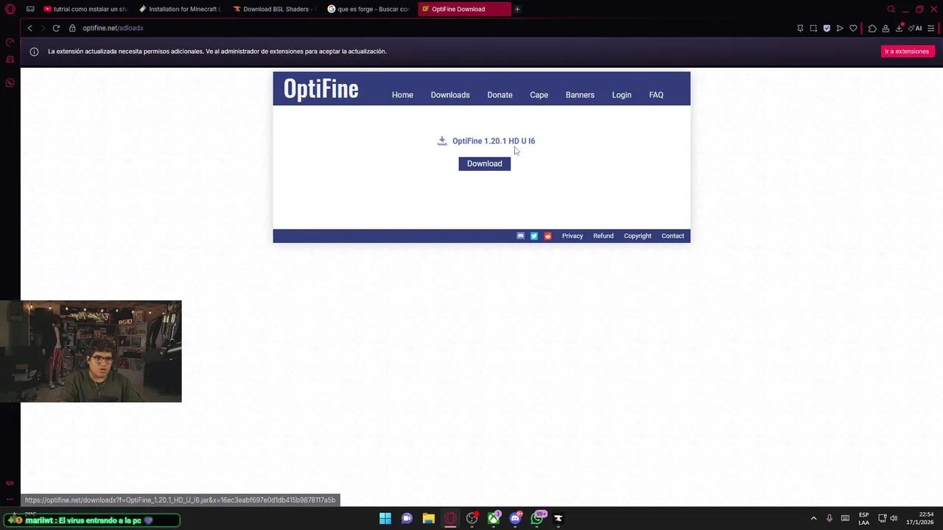Click the ad blocker shield icon
The height and width of the screenshot is (530, 943).
pyautogui.click(x=827, y=28)
